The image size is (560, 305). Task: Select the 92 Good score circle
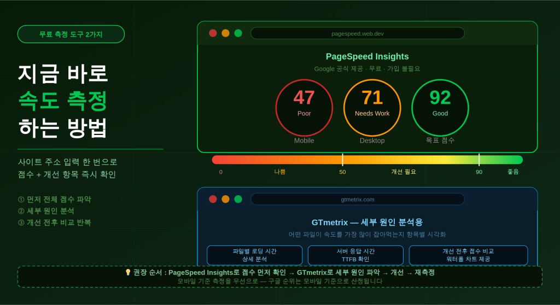tap(440, 108)
